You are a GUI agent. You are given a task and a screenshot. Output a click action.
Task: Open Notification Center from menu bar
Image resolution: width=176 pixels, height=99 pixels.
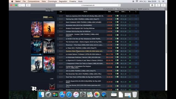coord(163,1)
